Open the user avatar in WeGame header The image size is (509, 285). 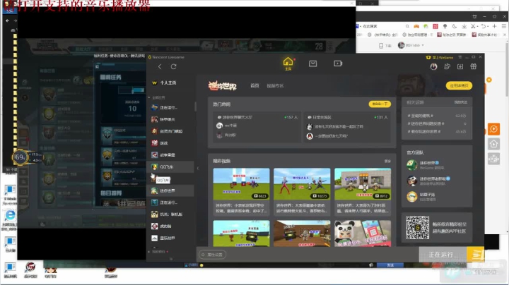pyautogui.click(x=433, y=66)
